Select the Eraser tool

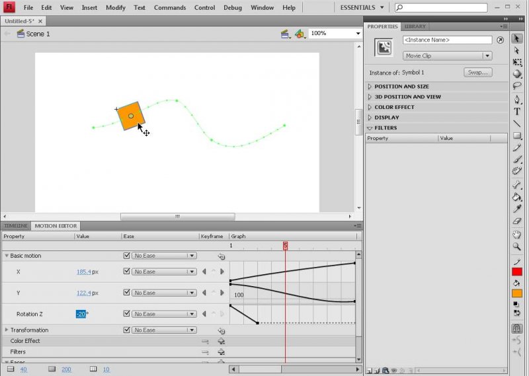pos(517,221)
